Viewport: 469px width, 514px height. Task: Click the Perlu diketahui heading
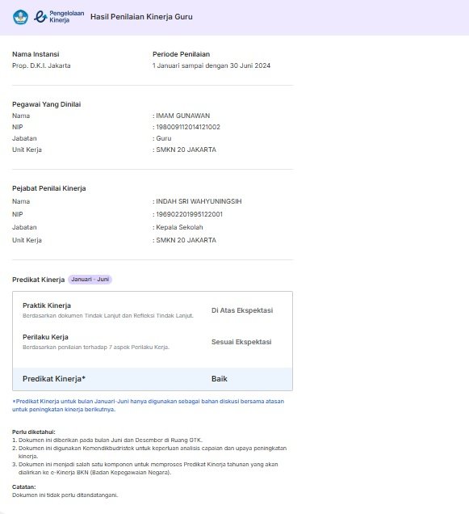pyautogui.click(x=34, y=432)
